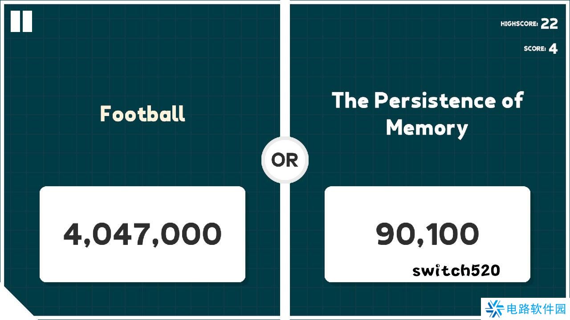The width and height of the screenshot is (570, 320).
Task: Pick the white card showing 90,100
Action: point(427,234)
